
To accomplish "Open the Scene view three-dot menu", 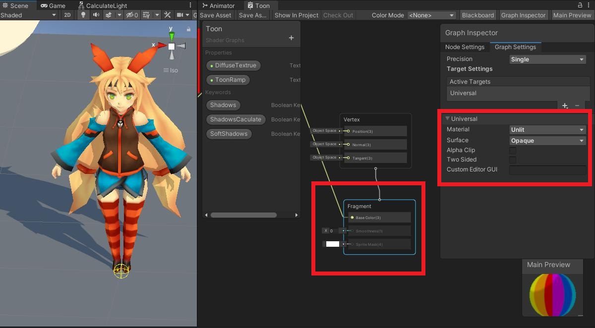I will (x=190, y=5).
